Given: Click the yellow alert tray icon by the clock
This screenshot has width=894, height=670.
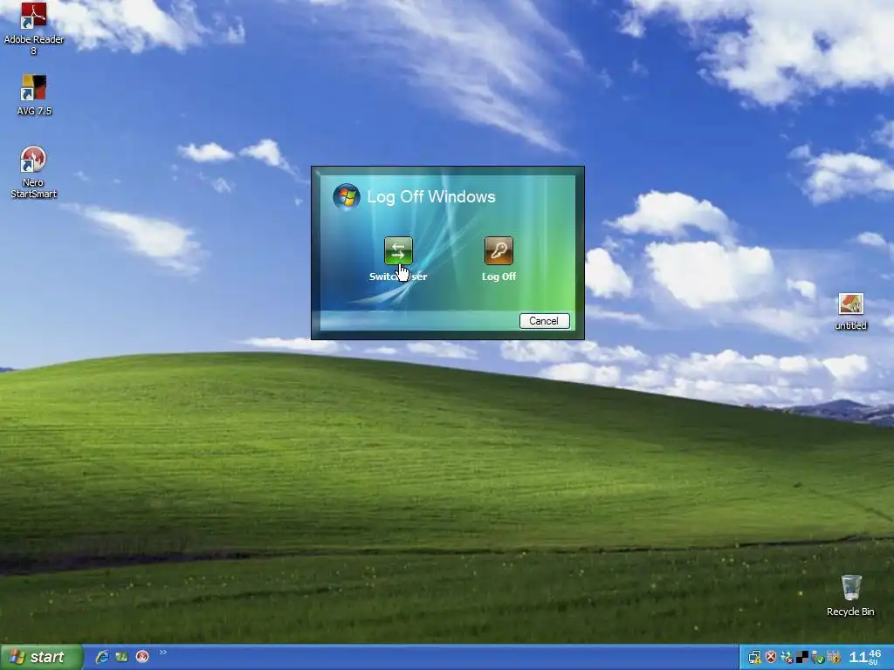Looking at the screenshot, I should [x=834, y=657].
